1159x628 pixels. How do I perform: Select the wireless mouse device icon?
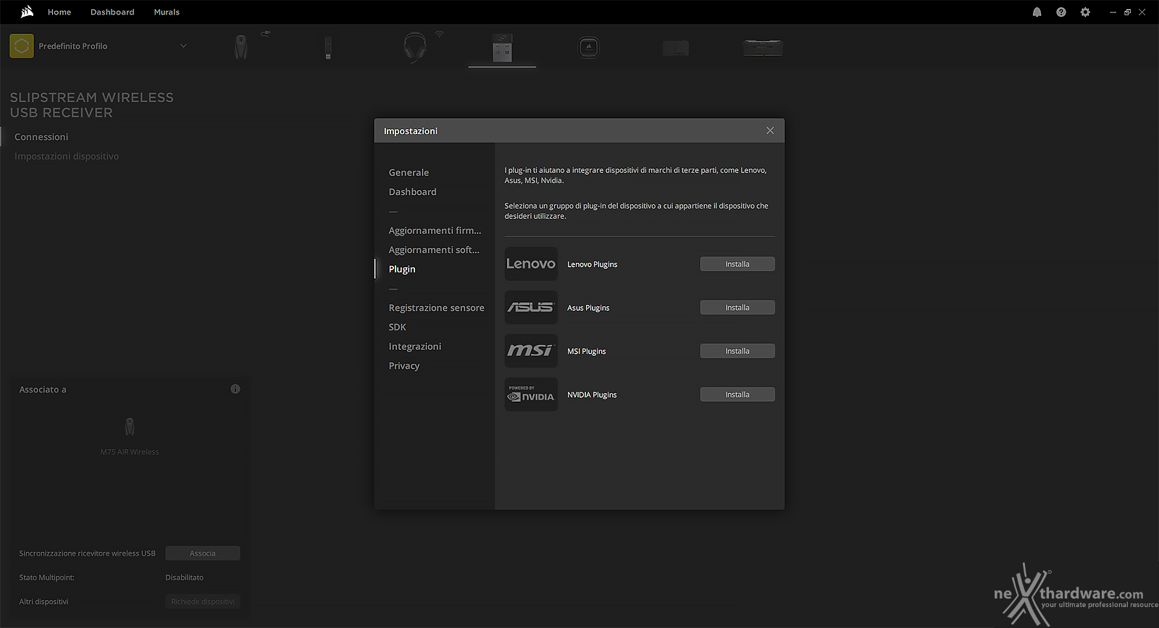(x=241, y=47)
